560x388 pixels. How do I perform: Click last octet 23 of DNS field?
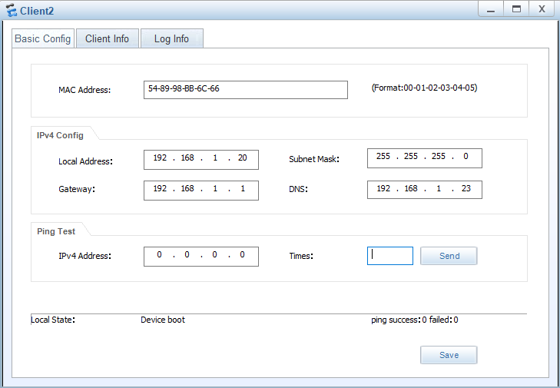point(466,189)
